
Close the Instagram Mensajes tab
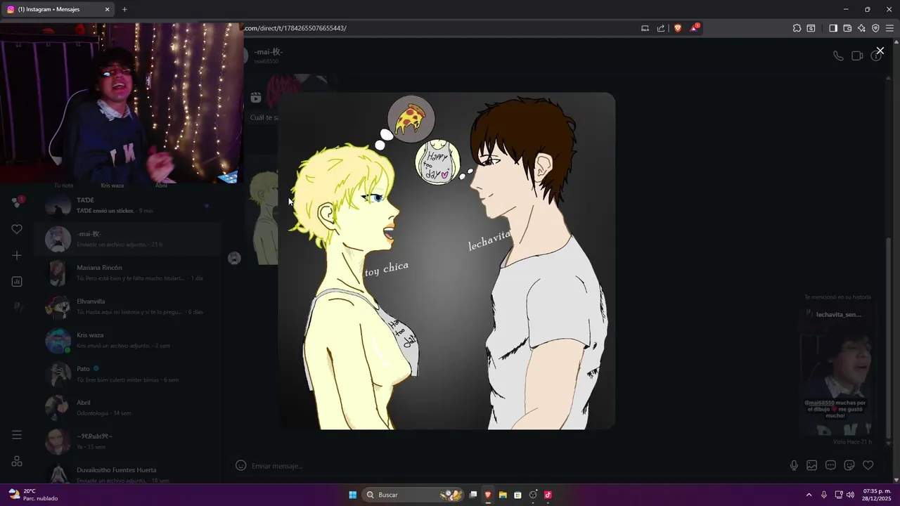pos(107,9)
